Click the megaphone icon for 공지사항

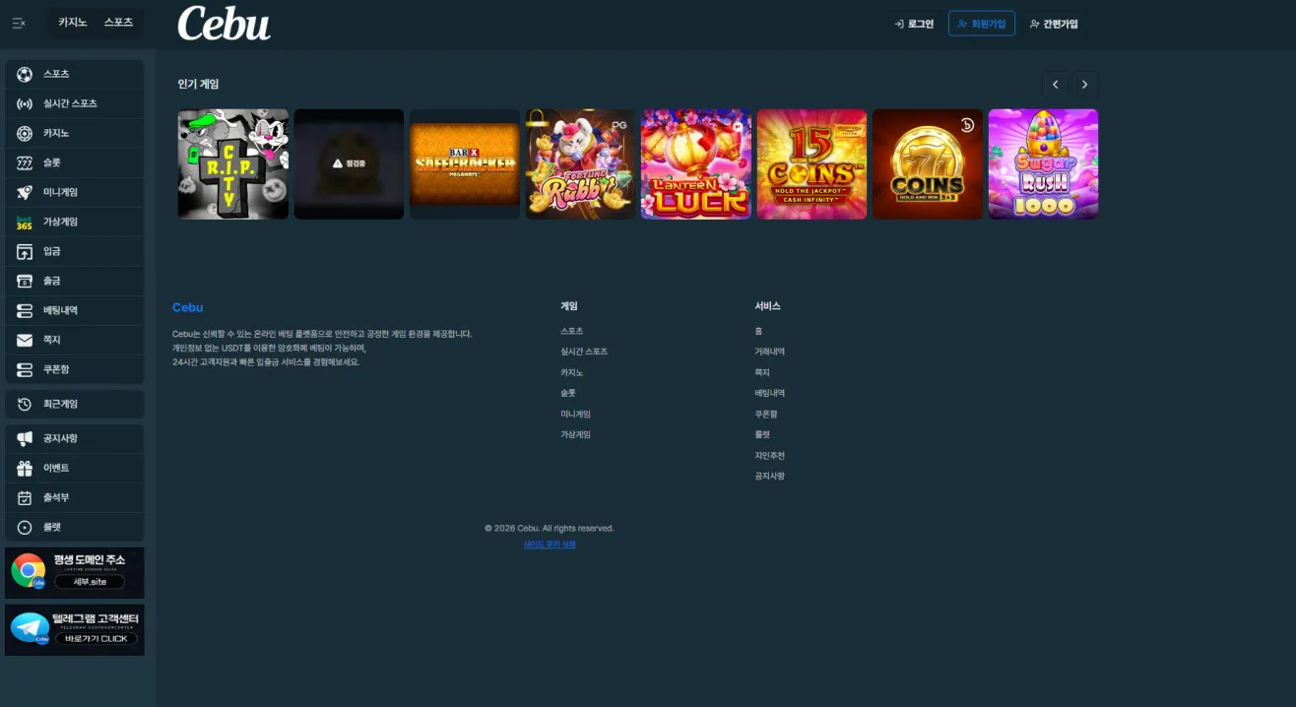click(25, 438)
